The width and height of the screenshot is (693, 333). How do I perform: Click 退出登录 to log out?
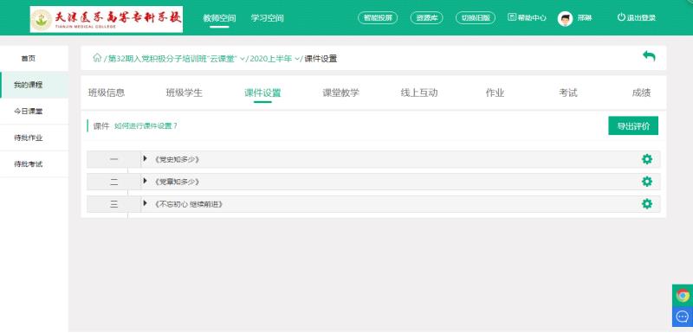click(636, 17)
